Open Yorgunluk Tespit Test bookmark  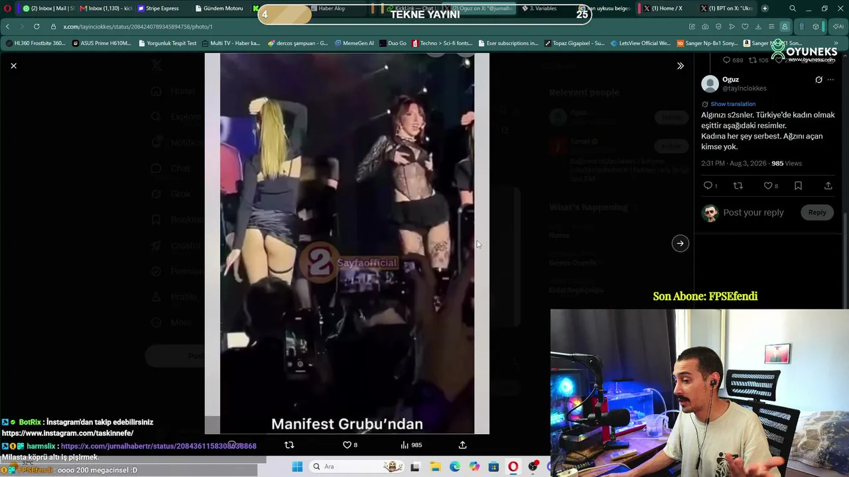pos(168,43)
